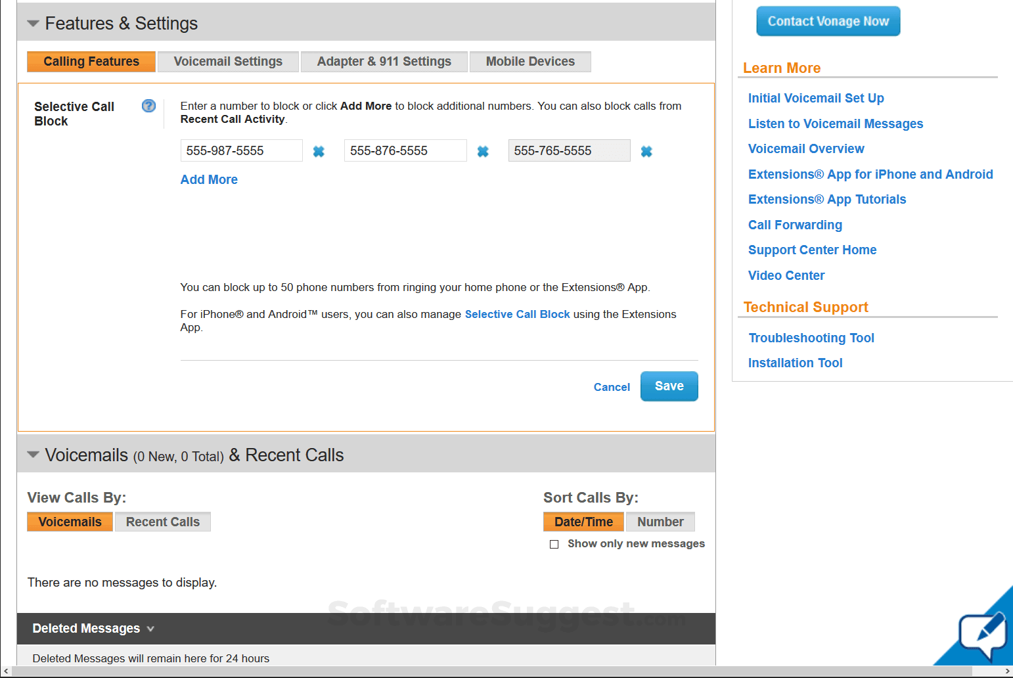Image resolution: width=1013 pixels, height=678 pixels.
Task: Remove blocked number 555-876-5555
Action: pyautogui.click(x=483, y=150)
